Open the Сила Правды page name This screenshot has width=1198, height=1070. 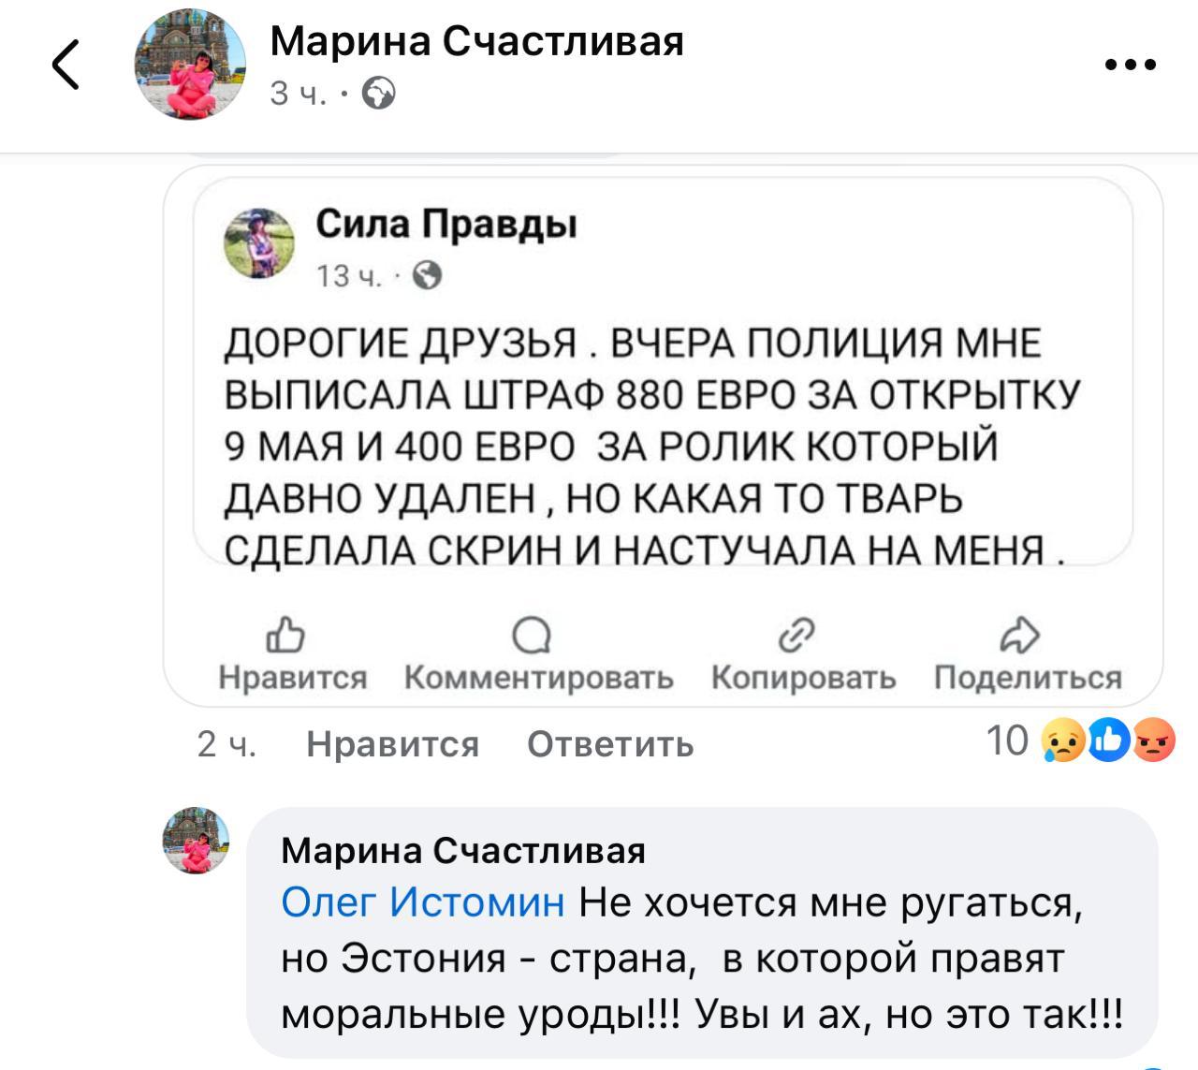point(446,224)
